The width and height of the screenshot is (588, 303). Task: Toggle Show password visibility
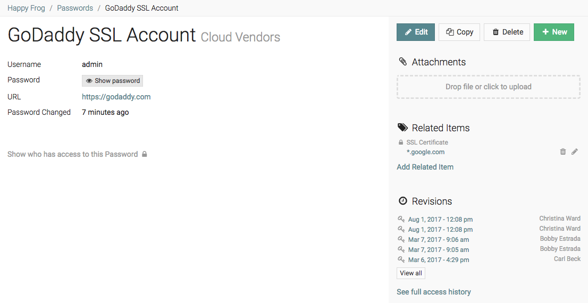click(x=113, y=81)
